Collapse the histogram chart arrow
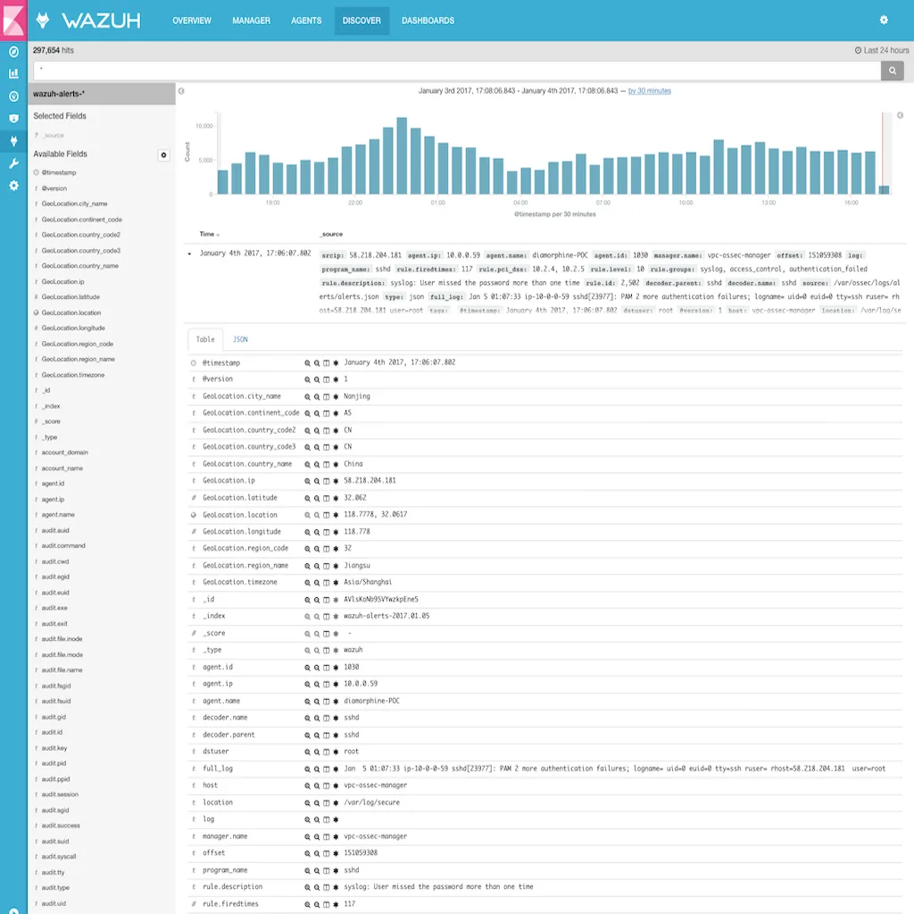Viewport: 914px width, 914px height. tap(900, 115)
